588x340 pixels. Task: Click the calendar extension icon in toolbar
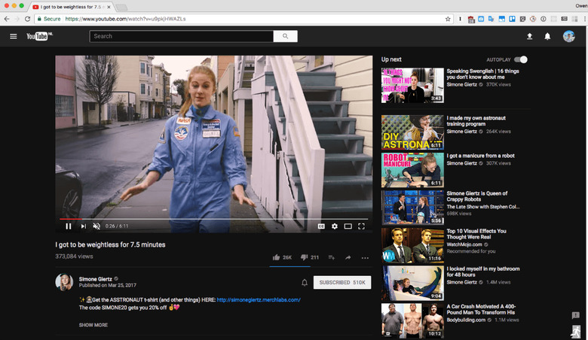471,19
